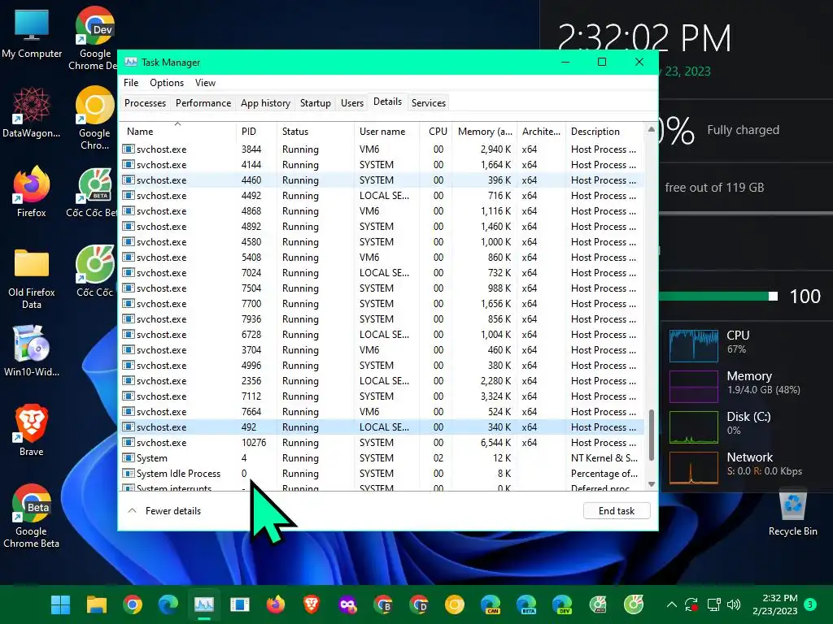Click the scroll down arrow in process list
Viewport: 833px width, 624px height.
pyautogui.click(x=652, y=484)
